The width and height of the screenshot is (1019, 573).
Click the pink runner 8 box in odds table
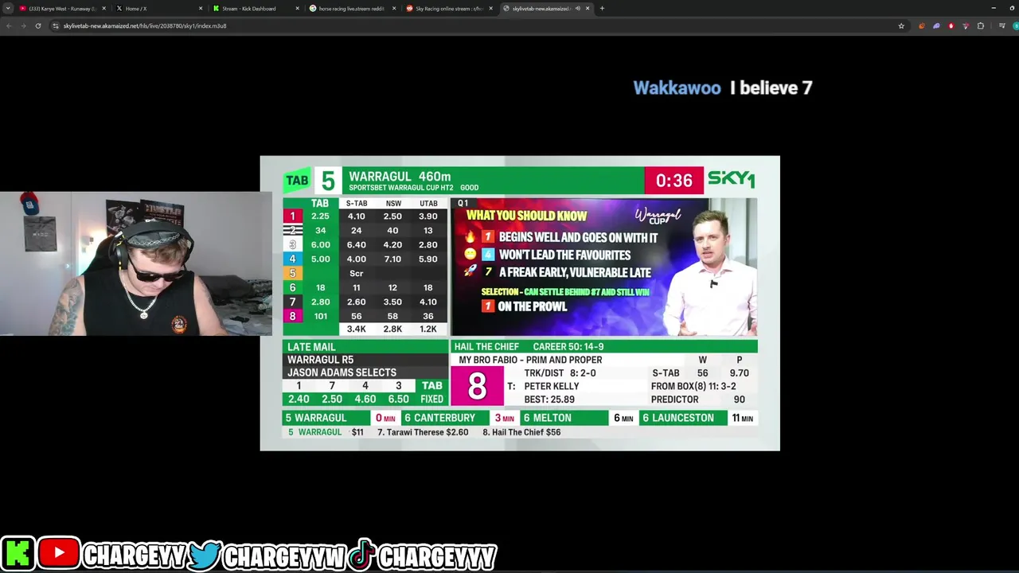(x=292, y=316)
